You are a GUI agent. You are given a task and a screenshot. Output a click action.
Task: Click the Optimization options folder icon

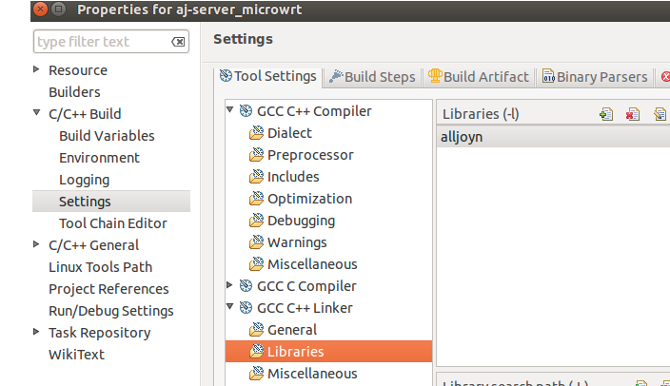tap(256, 199)
